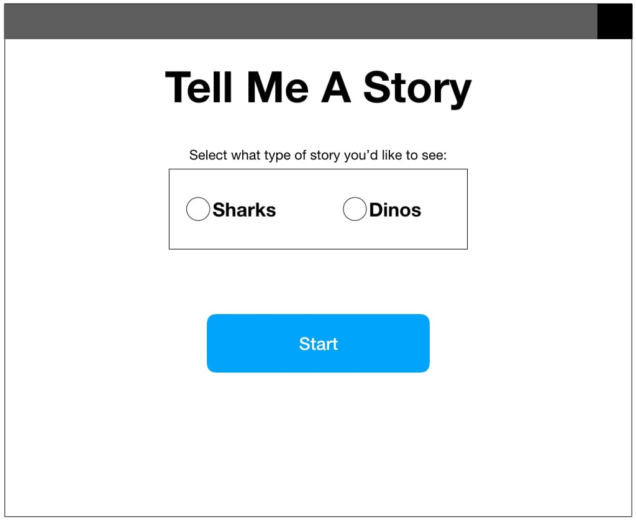Screen dimensions: 636x522
Task: Click the letter "A" in the heading
Action: (x=336, y=87)
